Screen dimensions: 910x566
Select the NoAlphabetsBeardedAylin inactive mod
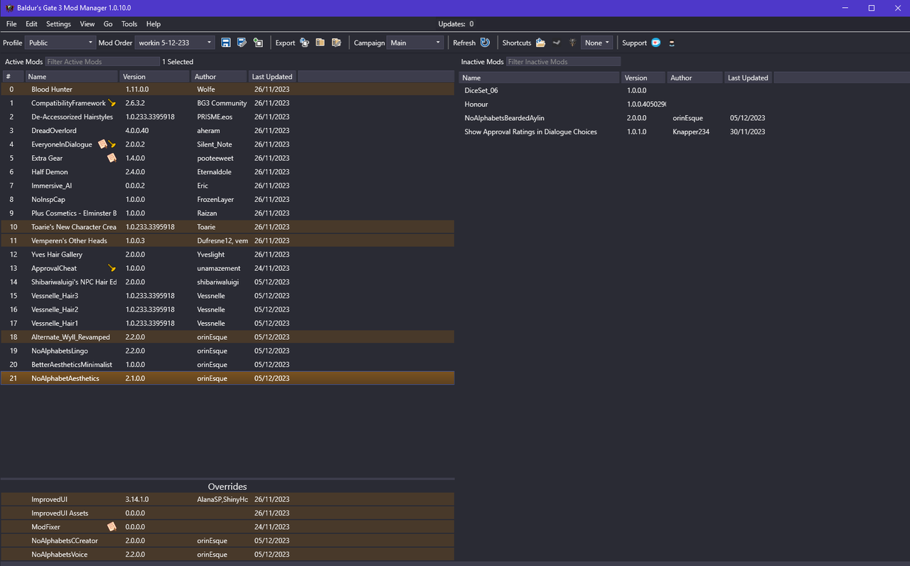pos(684,118)
